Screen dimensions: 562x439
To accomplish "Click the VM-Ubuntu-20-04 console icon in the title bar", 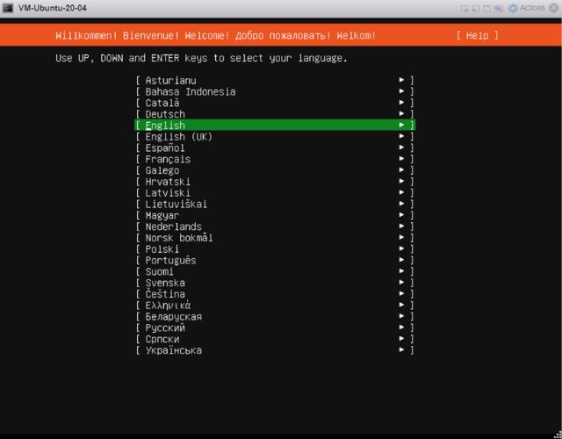I will [8, 8].
